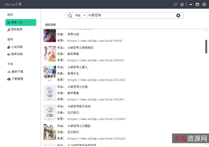Click the results list scrollbar thumb
209x147 pixels.
(x=206, y=47)
